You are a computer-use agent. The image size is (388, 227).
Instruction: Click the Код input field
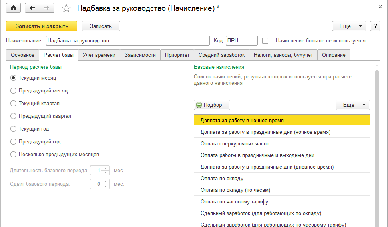coord(241,40)
